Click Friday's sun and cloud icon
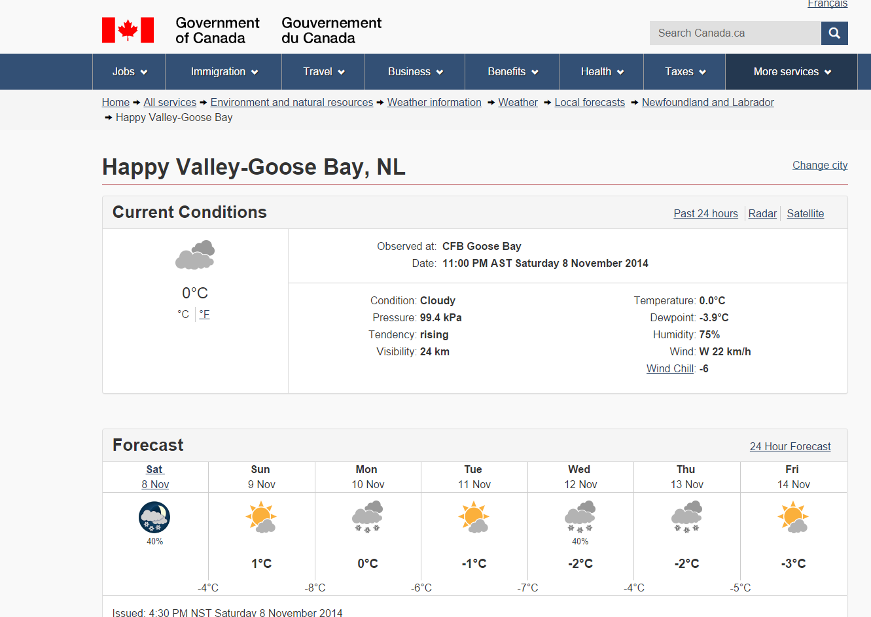Image resolution: width=871 pixels, height=617 pixels. pyautogui.click(x=793, y=518)
